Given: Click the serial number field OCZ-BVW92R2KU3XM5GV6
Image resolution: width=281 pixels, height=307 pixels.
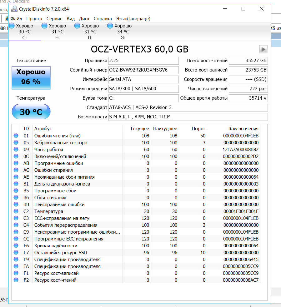Looking at the screenshot, I should click(x=143, y=70).
